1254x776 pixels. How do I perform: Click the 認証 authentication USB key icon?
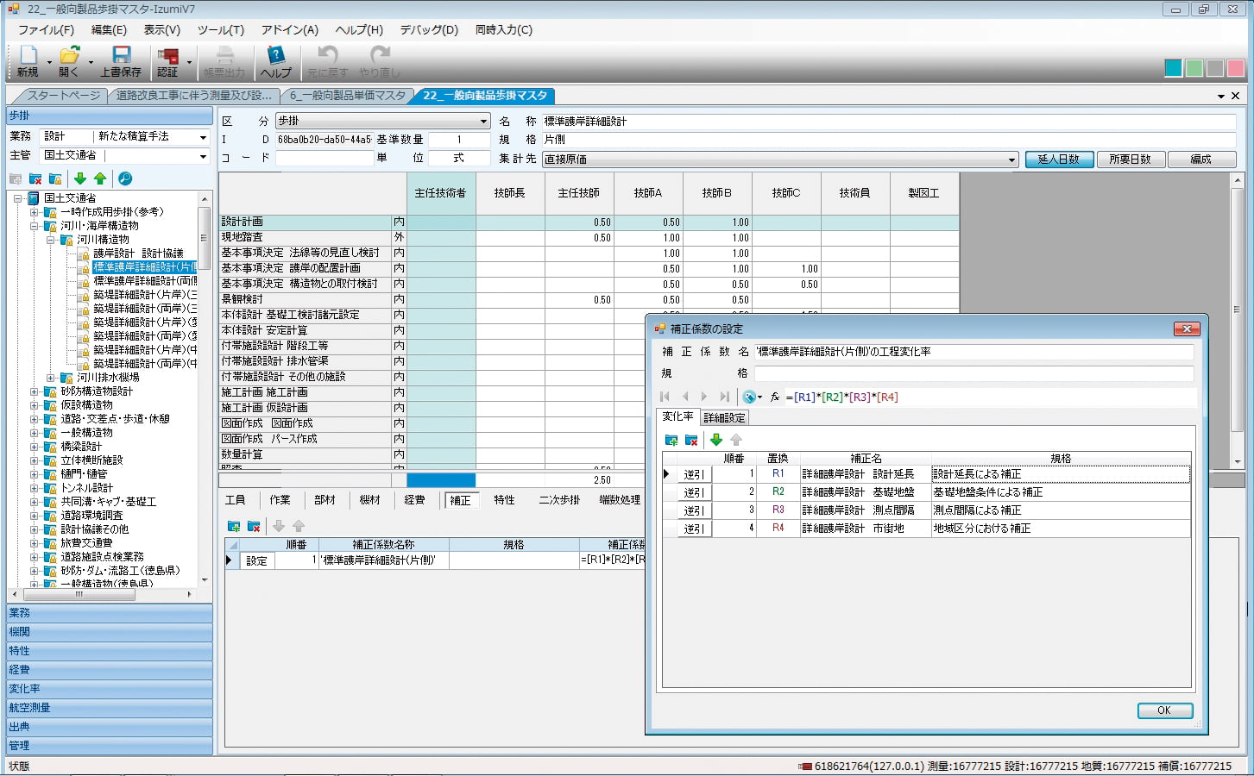(x=168, y=57)
